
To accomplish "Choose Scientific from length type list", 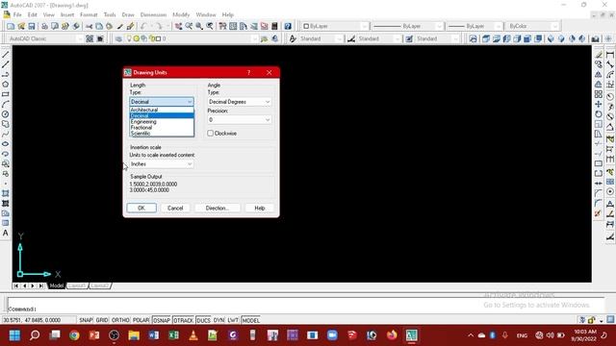I will coord(162,134).
